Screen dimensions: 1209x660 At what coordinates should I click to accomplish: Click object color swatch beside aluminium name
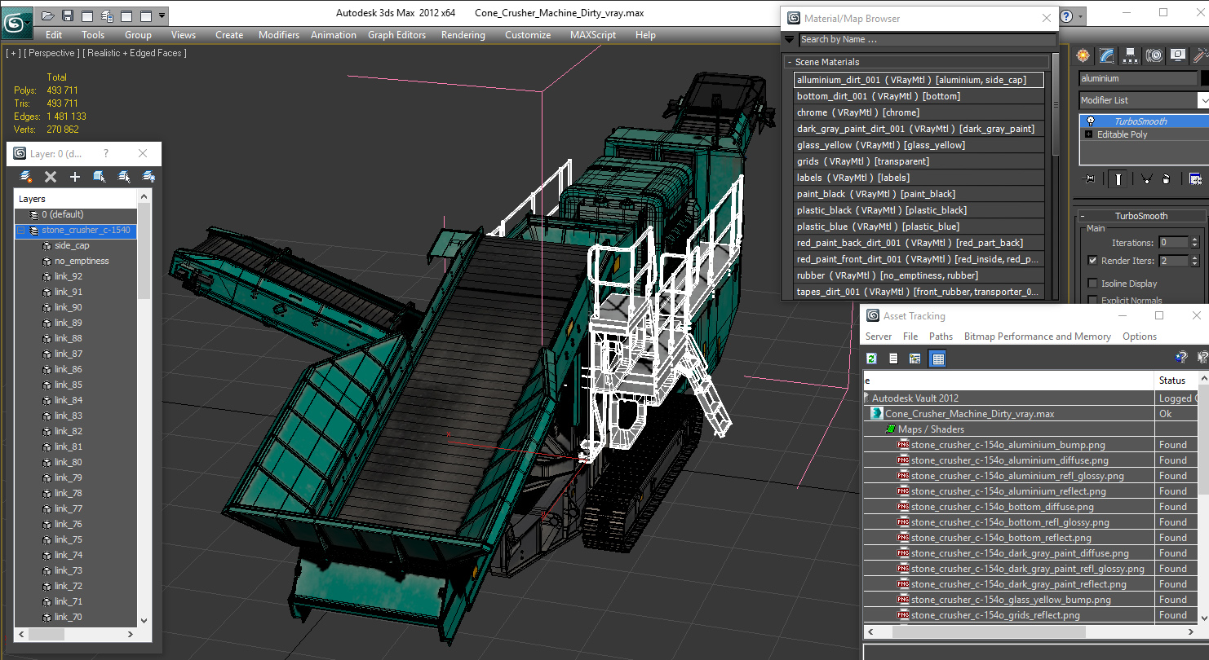pos(1205,78)
